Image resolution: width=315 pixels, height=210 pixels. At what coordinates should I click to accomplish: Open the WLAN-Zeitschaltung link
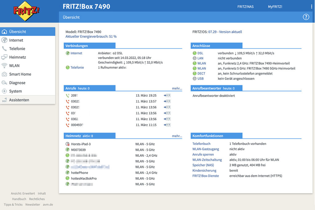(207, 160)
